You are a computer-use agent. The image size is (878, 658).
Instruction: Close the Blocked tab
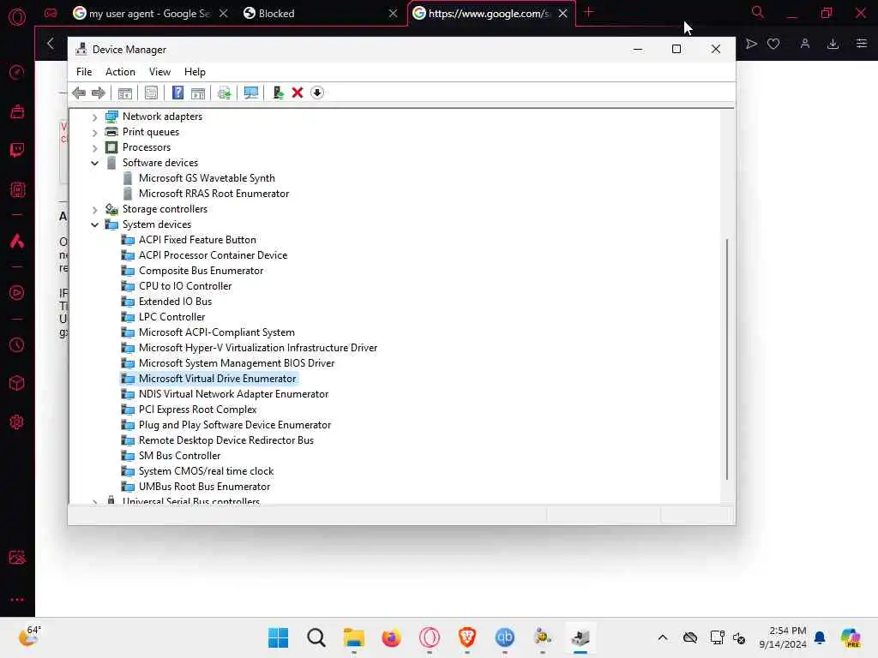[393, 14]
